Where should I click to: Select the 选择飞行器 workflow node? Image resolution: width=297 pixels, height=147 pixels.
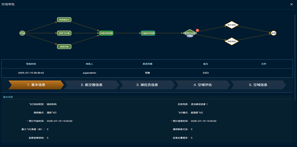click(x=64, y=33)
